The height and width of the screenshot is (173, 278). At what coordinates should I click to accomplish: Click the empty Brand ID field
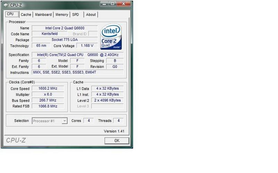pos(93,34)
